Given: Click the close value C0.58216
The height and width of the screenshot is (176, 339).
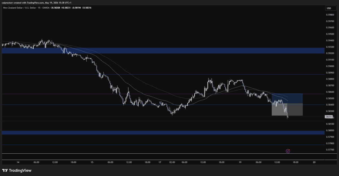Looking at the screenshot, I should (87, 8).
